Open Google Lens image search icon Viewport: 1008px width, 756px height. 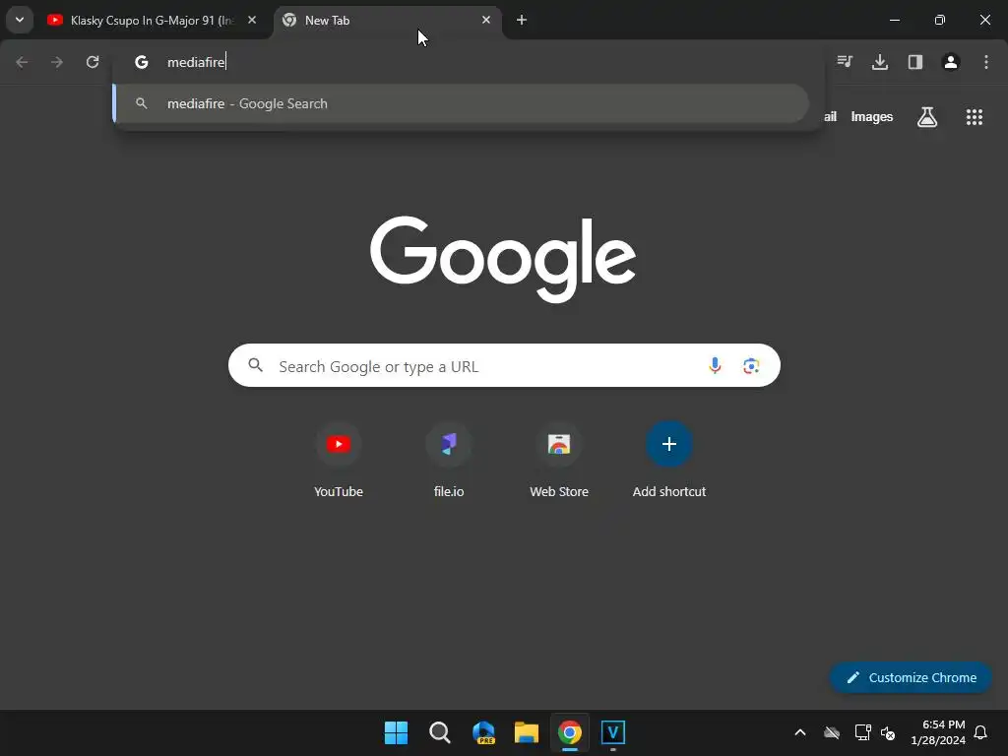[x=751, y=366]
